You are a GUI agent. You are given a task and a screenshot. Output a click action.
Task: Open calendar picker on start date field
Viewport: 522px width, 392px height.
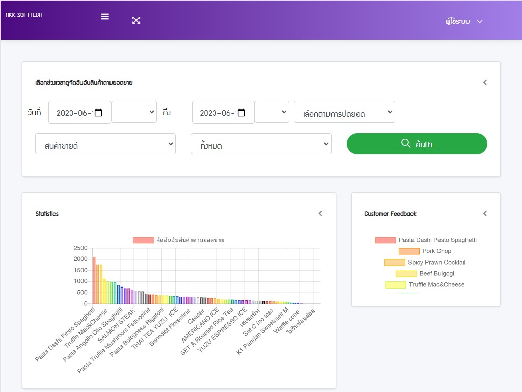pos(99,113)
